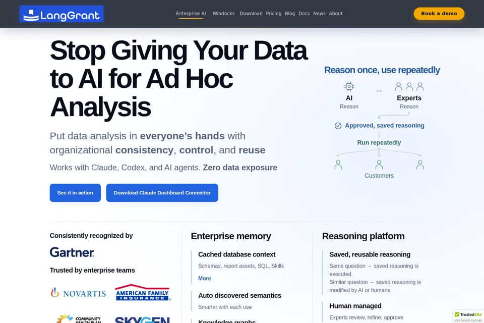Image resolution: width=484 pixels, height=323 pixels.
Task: Click the 'Human managed' title
Action: (355, 306)
